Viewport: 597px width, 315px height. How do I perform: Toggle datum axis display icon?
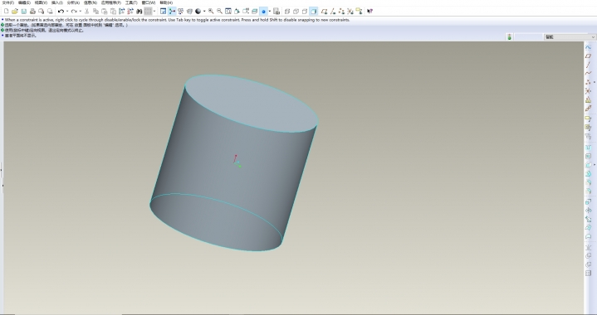coord(333,12)
